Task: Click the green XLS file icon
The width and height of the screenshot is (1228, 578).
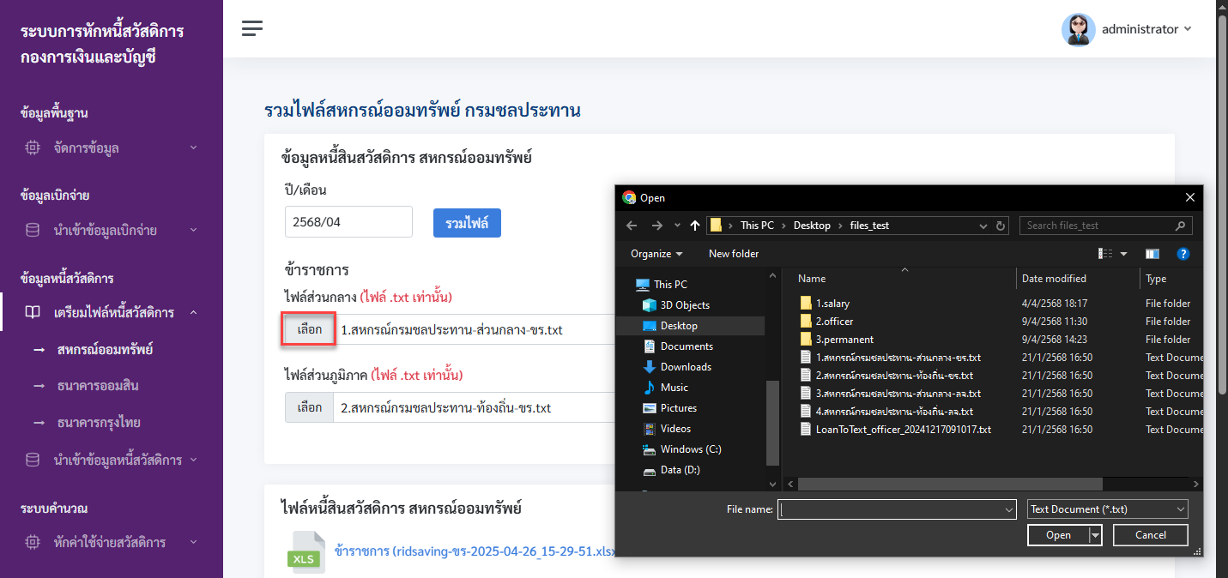Action: pos(305,552)
